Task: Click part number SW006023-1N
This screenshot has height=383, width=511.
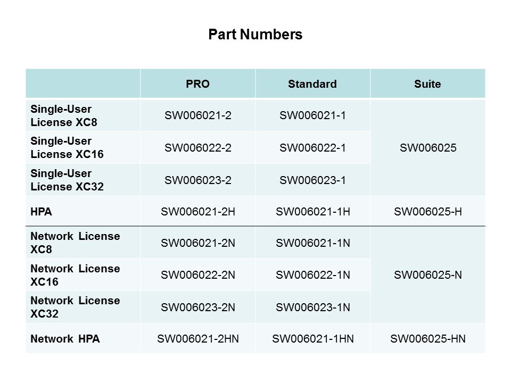Action: (312, 307)
